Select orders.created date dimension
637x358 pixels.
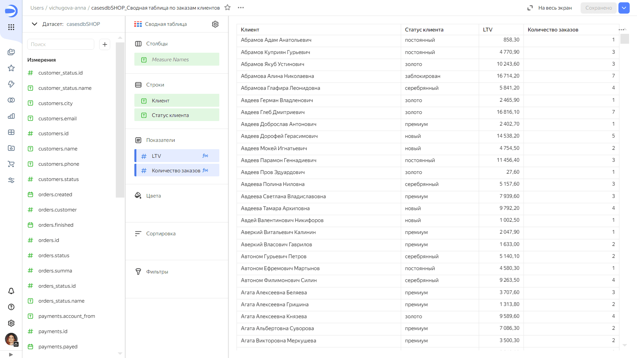coord(55,194)
